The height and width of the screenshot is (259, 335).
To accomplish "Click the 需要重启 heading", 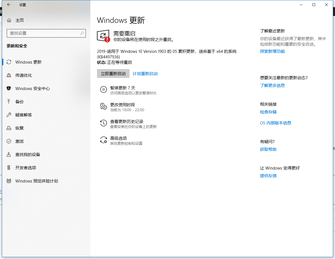I will 124,34.
